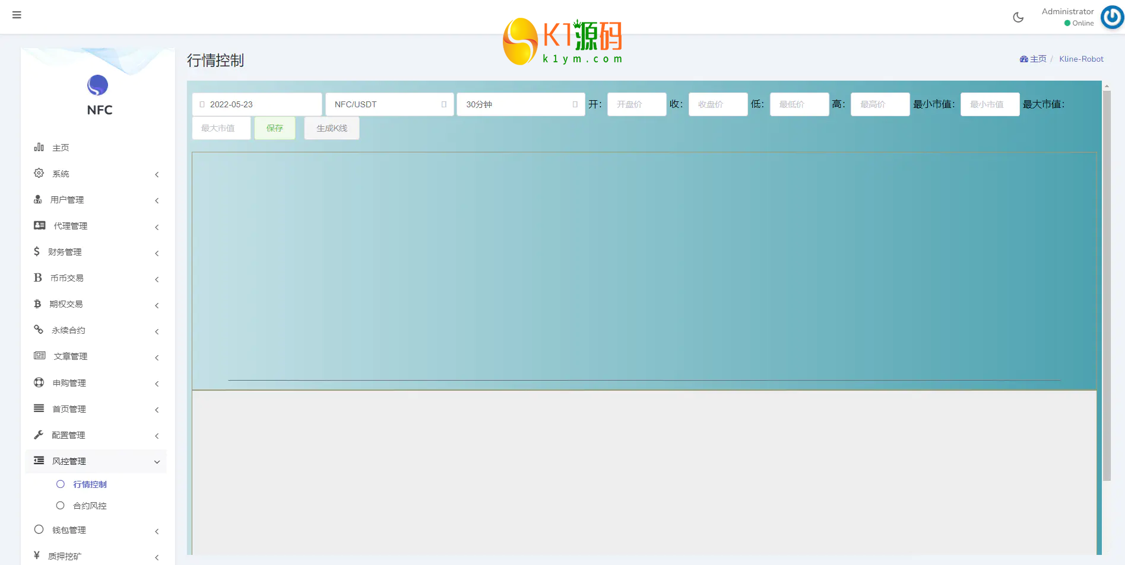Open the 30分钟 interval dropdown
The image size is (1125, 565).
521,104
